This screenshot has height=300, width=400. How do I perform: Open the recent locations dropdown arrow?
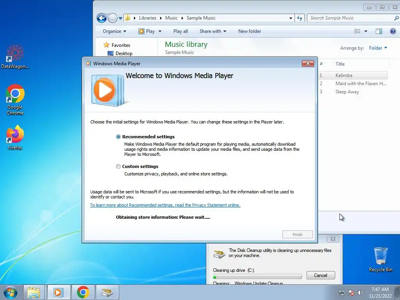tap(120, 18)
